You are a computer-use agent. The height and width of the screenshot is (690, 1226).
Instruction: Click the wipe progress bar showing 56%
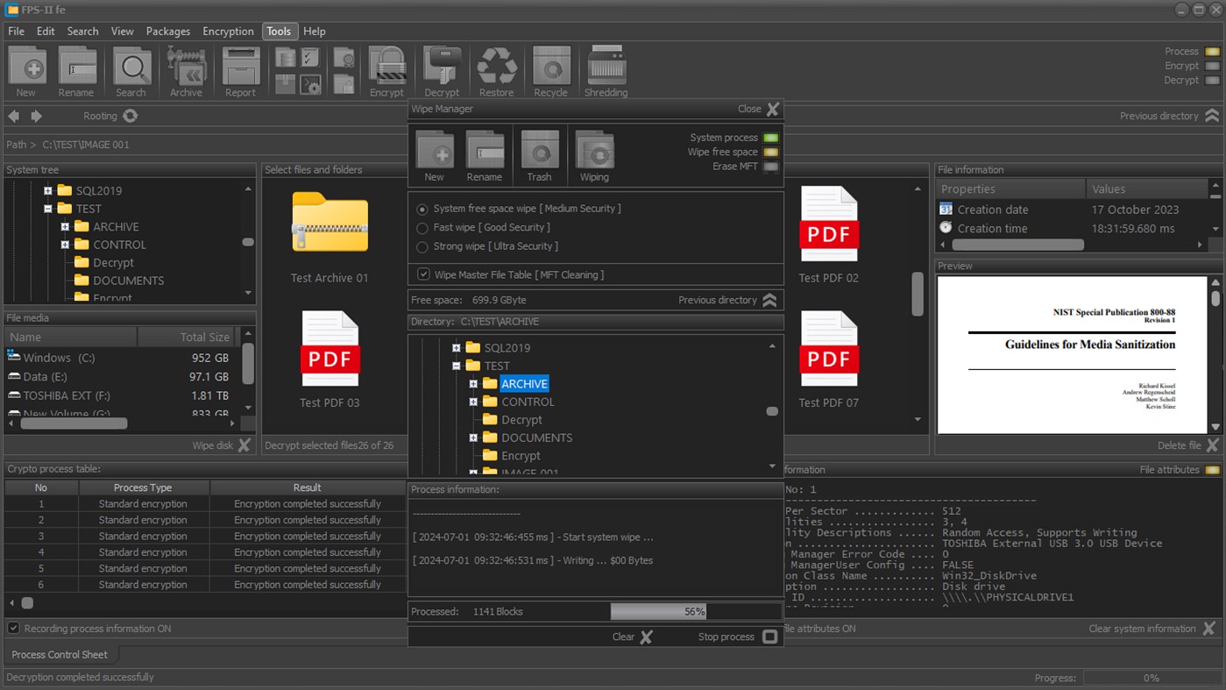(659, 611)
